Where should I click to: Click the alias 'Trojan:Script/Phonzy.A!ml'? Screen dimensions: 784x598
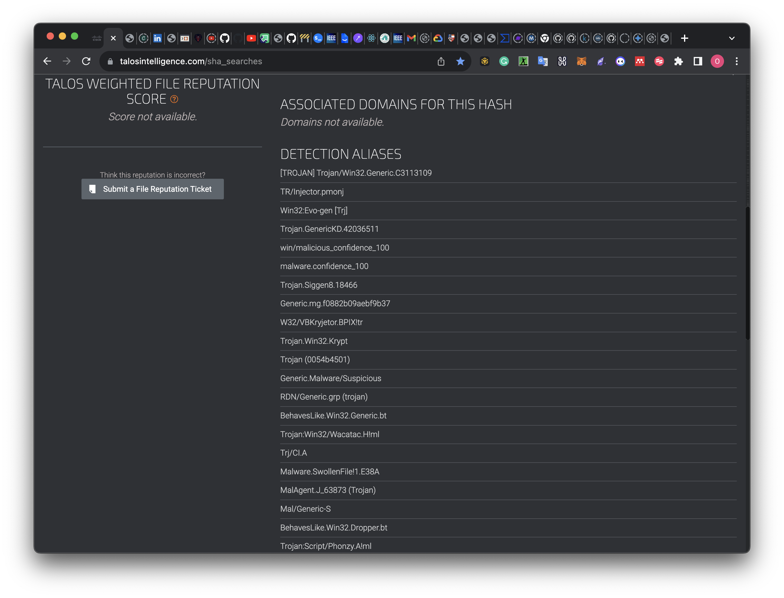(326, 547)
